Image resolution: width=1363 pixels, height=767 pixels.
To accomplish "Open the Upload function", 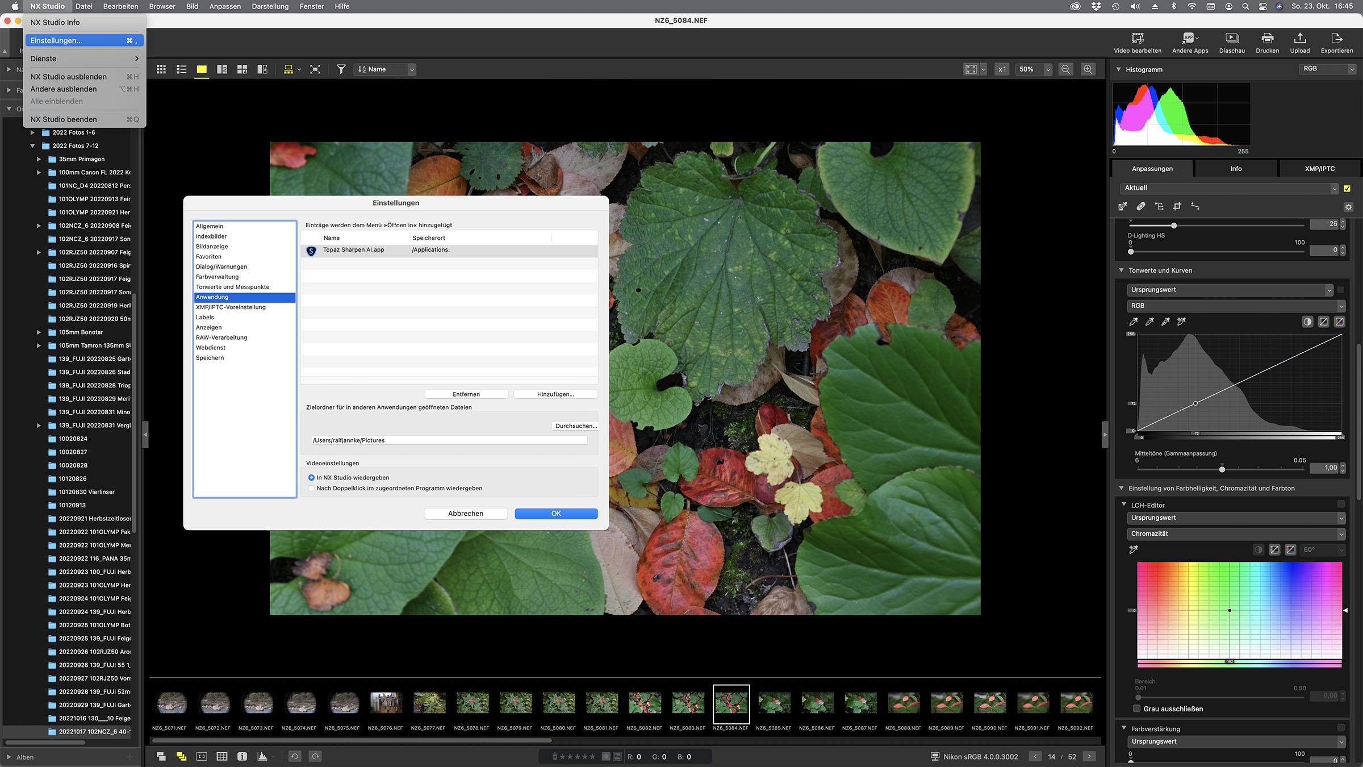I will [x=1299, y=43].
